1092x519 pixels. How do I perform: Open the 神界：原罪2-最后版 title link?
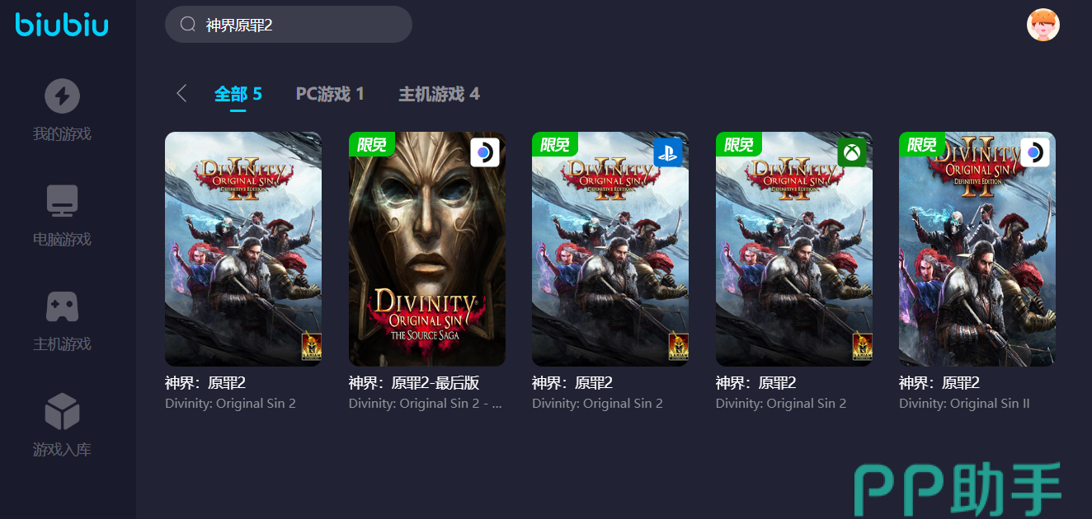point(414,383)
